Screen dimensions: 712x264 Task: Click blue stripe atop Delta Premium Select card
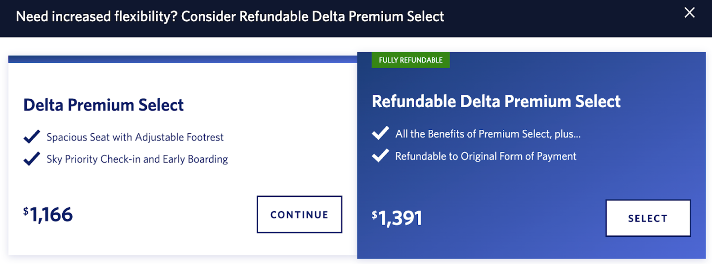pyautogui.click(x=182, y=59)
